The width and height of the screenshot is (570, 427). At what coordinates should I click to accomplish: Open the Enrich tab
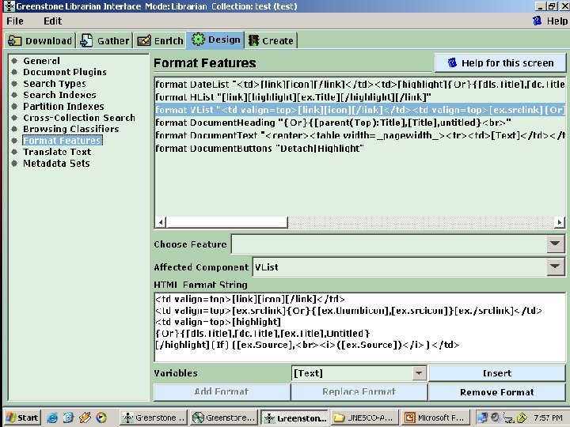click(160, 40)
